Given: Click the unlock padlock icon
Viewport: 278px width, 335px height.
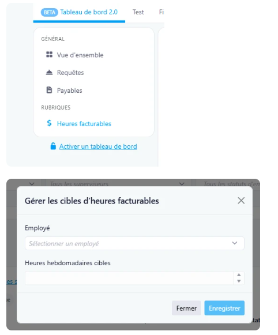Looking at the screenshot, I should pyautogui.click(x=53, y=146).
